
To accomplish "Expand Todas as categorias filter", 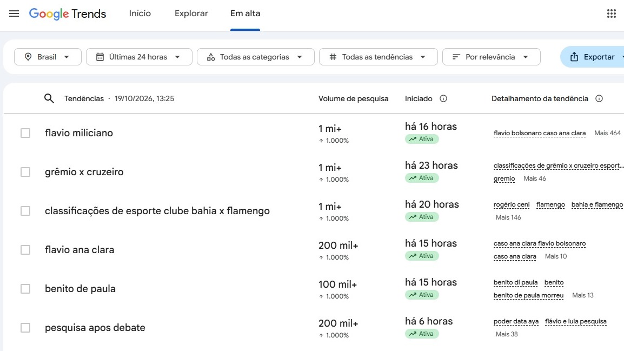I will pos(255,57).
